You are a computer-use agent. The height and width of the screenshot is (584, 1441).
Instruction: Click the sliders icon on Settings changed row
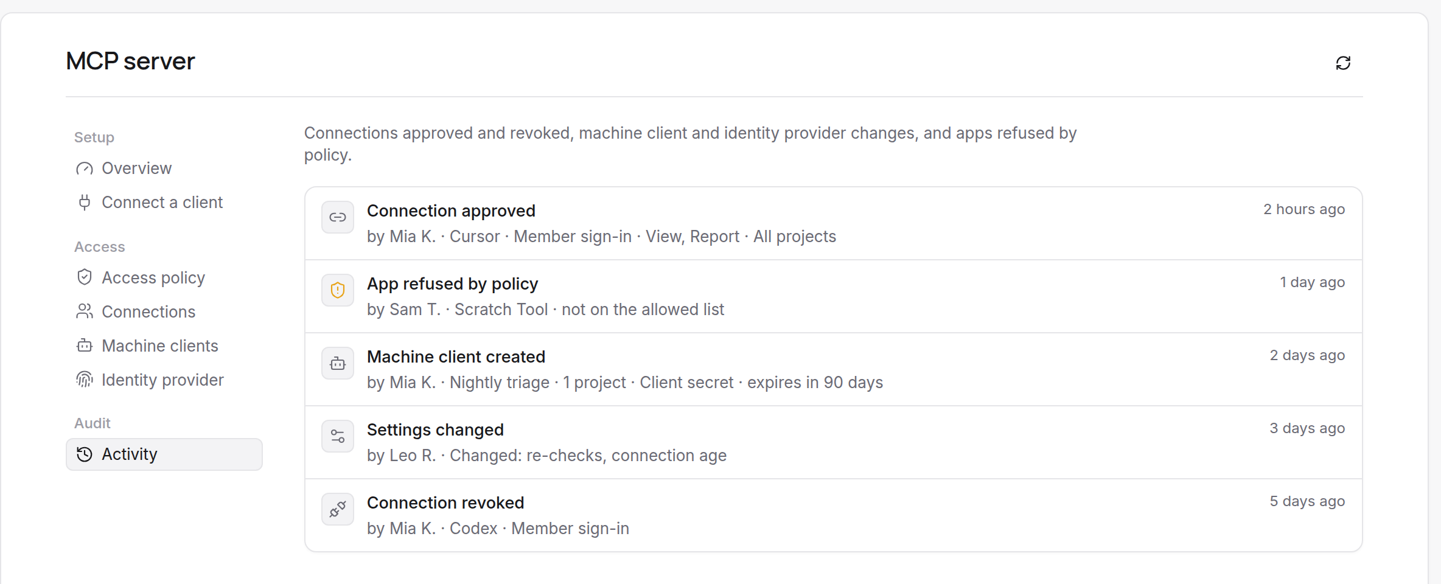click(338, 436)
